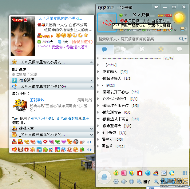The image size is (190, 189).
Task: Click the blue nickname link on profile card
Action: tap(60, 18)
